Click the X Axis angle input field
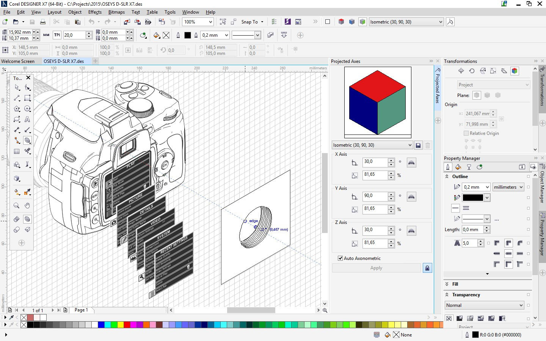The width and height of the screenshot is (546, 341). click(x=375, y=162)
